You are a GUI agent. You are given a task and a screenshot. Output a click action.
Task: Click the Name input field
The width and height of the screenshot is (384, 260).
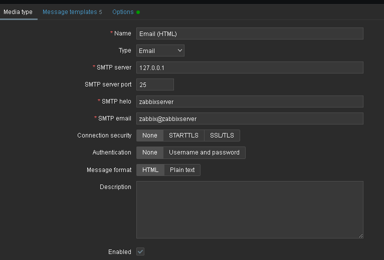pyautogui.click(x=249, y=33)
